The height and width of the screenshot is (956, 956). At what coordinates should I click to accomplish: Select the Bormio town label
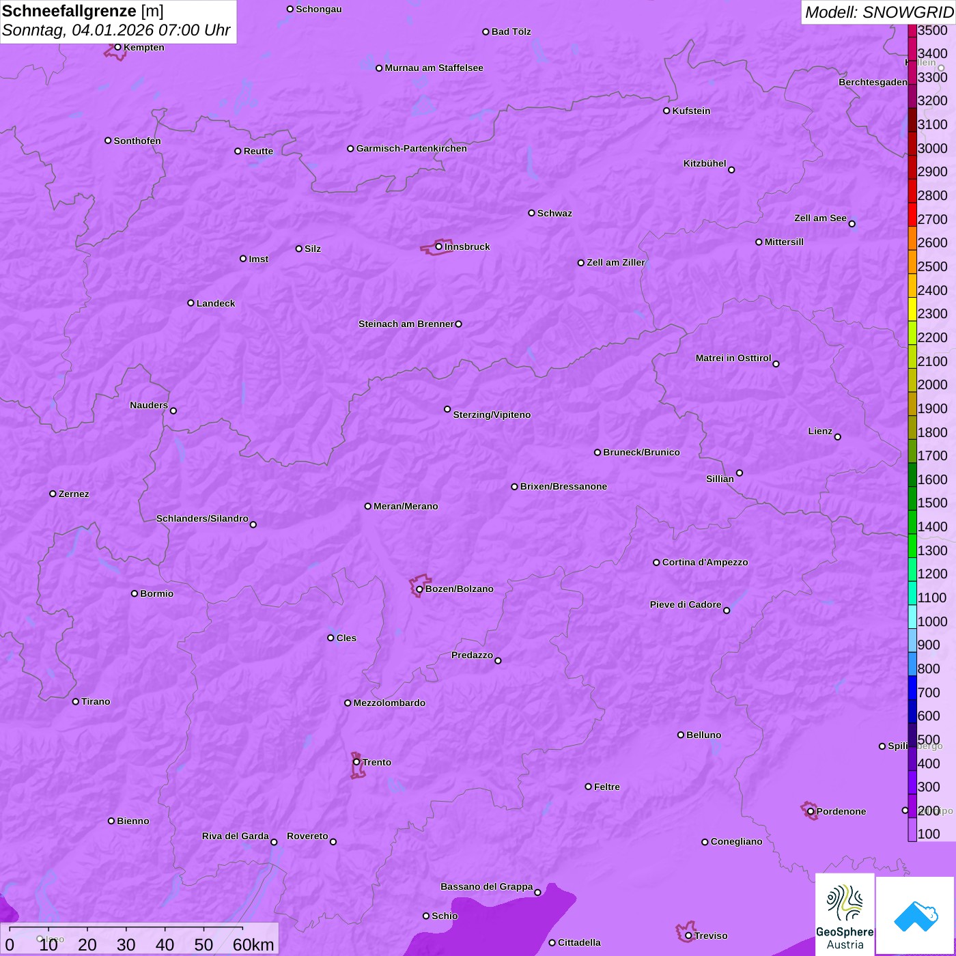(157, 593)
